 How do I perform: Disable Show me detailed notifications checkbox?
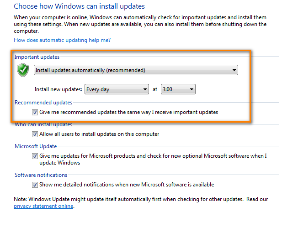pyautogui.click(x=35, y=185)
